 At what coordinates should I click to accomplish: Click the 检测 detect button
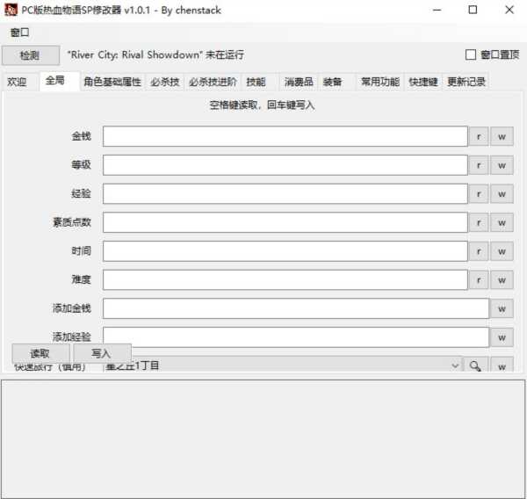point(31,55)
